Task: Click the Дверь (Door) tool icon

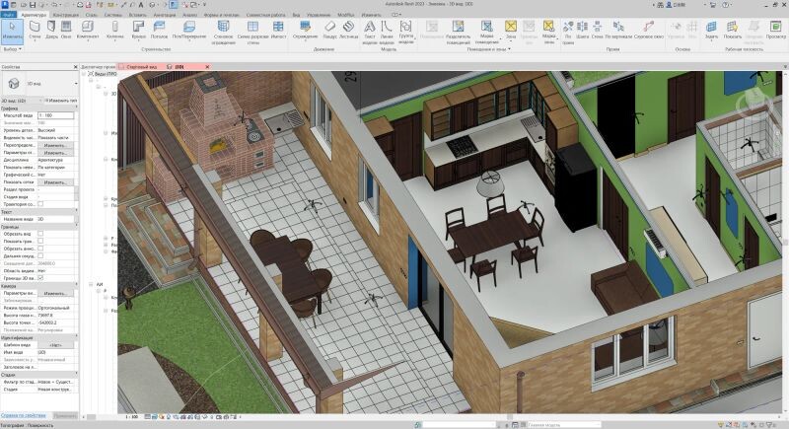Action: click(51, 29)
